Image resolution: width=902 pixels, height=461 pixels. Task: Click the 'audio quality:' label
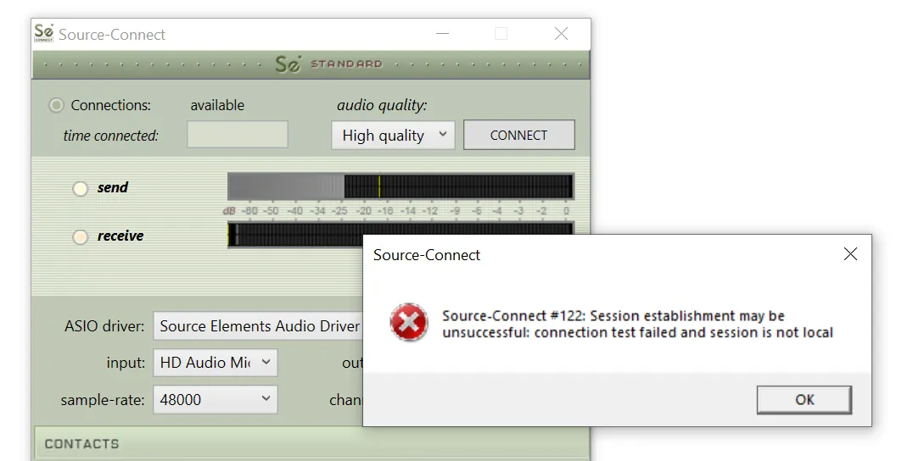pyautogui.click(x=382, y=105)
